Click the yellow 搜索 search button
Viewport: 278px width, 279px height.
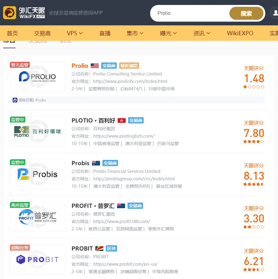(x=246, y=13)
